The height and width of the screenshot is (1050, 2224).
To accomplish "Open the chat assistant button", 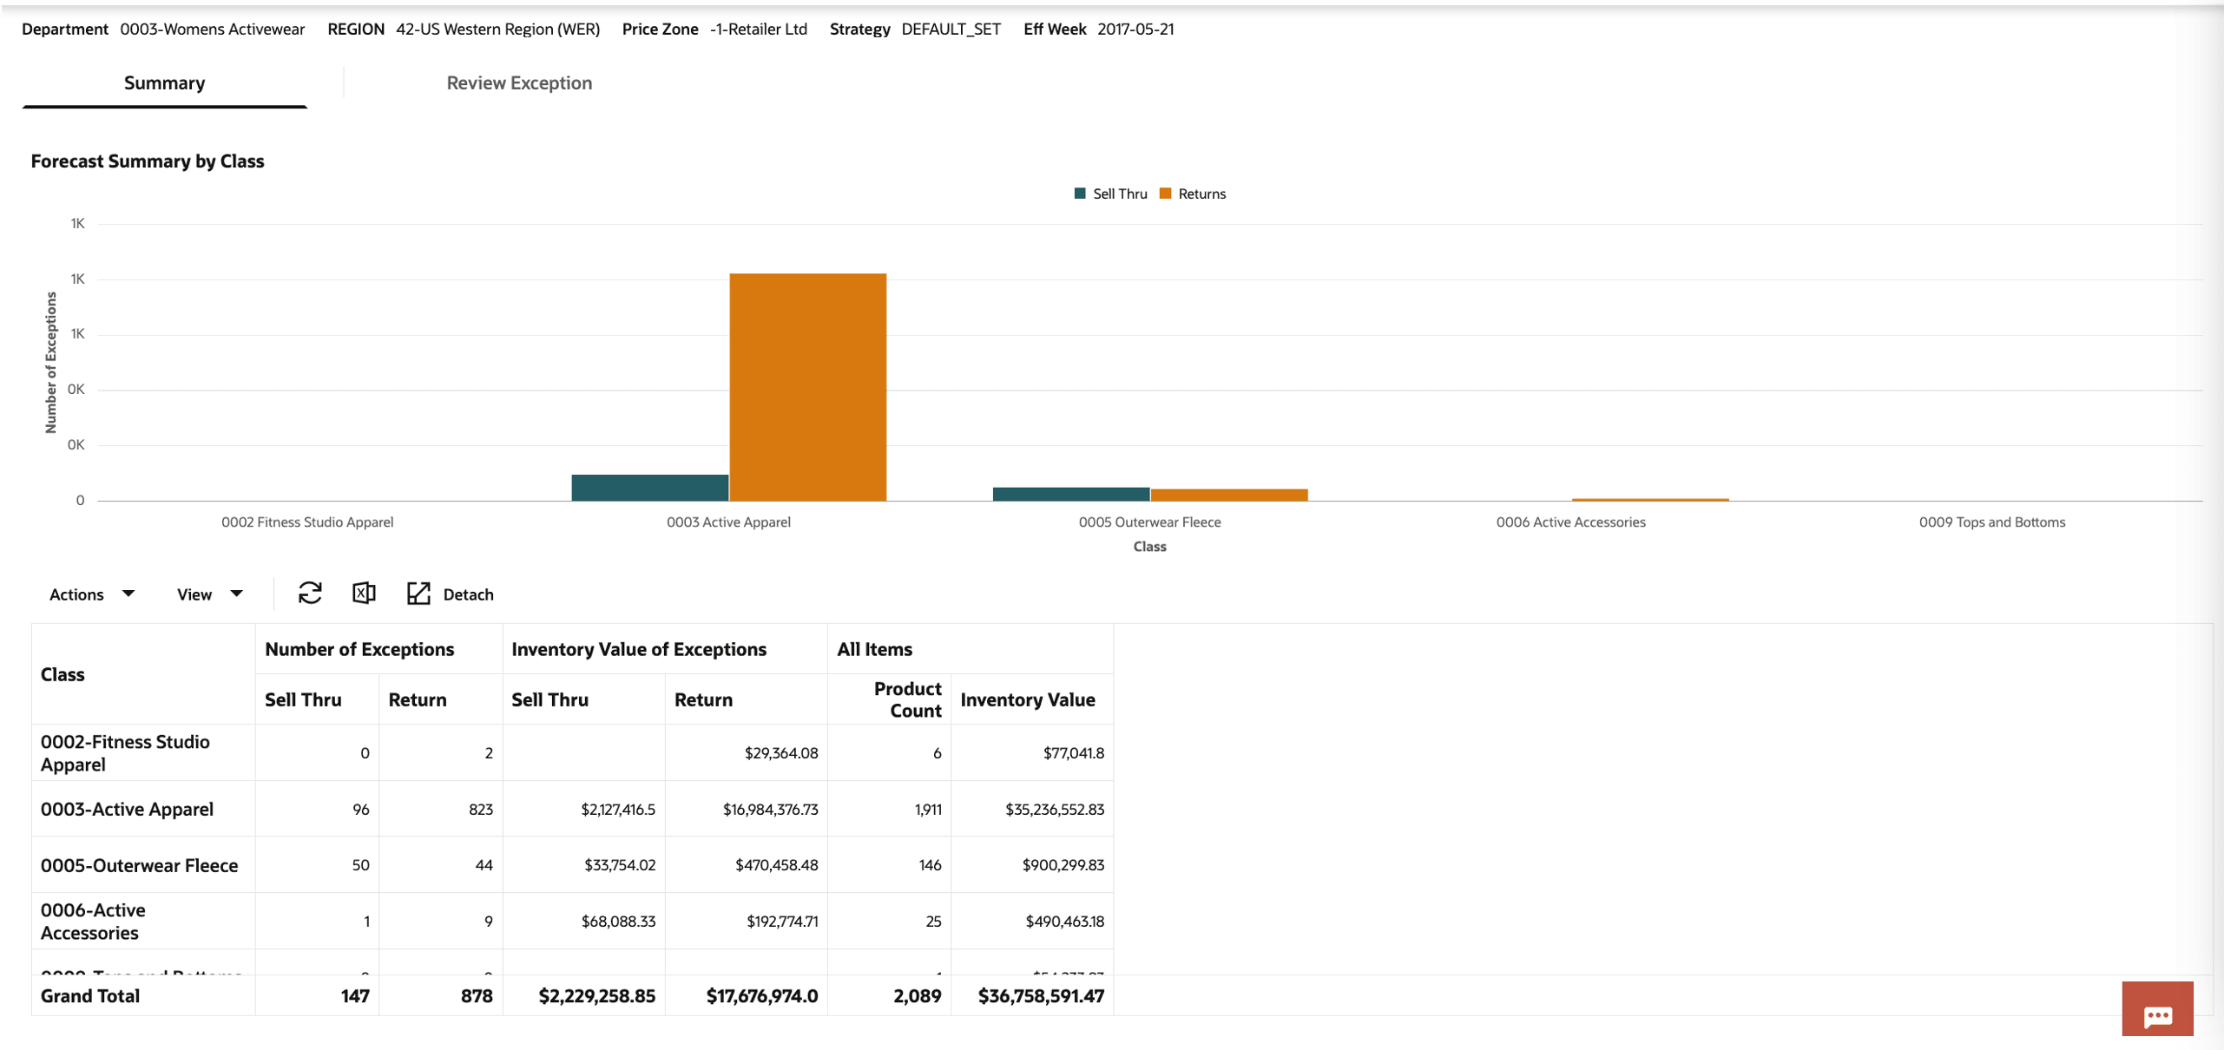I will coord(2156,1009).
